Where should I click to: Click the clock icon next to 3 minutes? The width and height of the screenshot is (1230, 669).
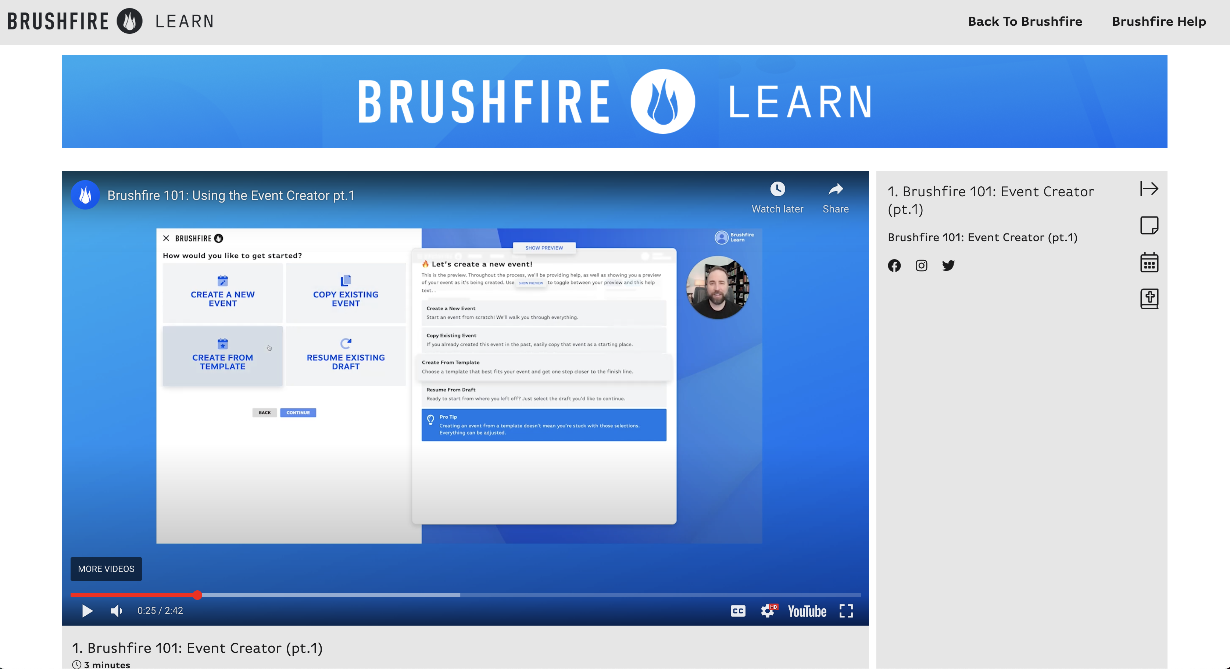76,664
